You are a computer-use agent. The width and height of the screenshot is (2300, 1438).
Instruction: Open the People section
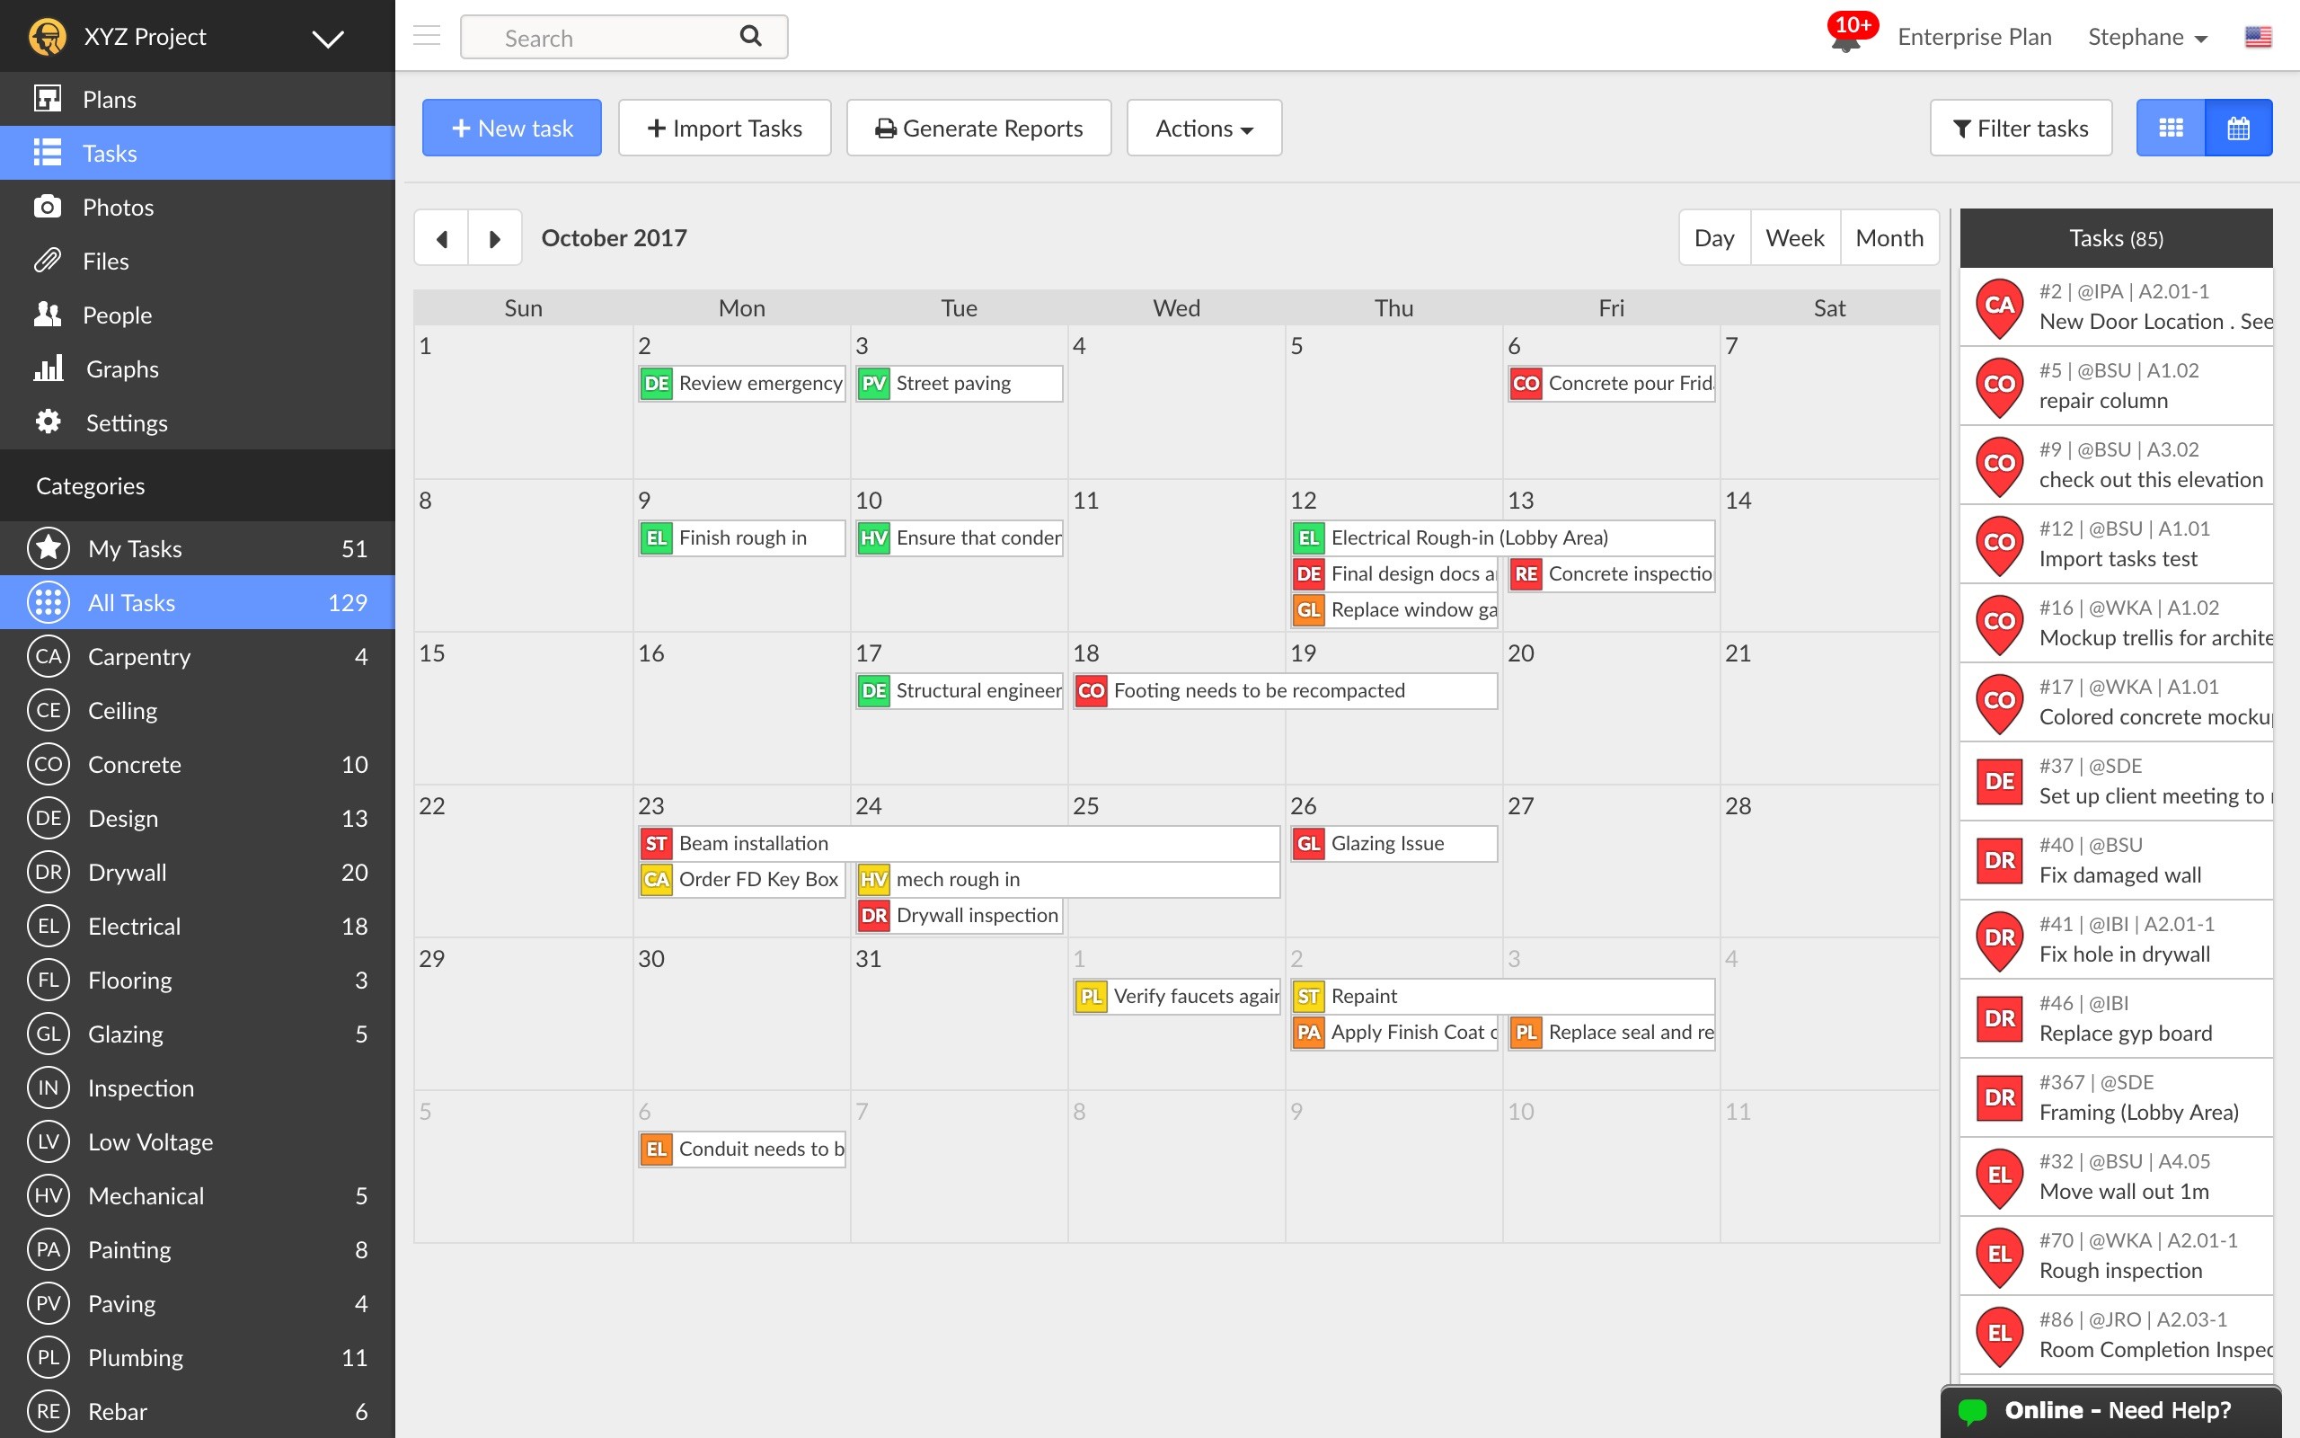118,315
